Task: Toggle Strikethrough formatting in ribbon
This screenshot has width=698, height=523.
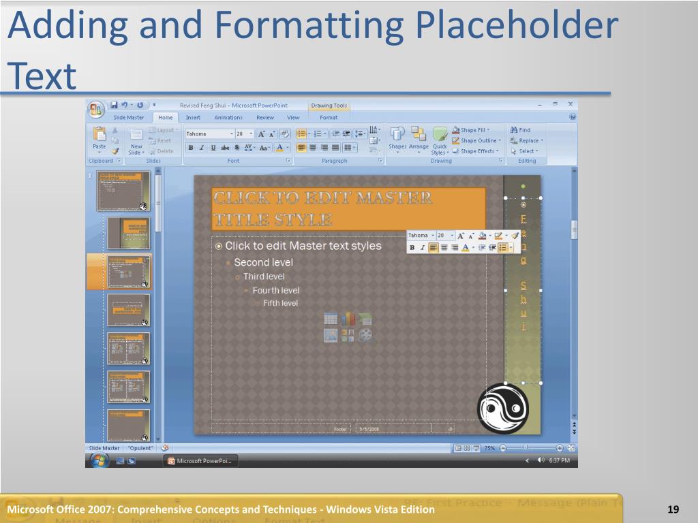Action: 225,148
